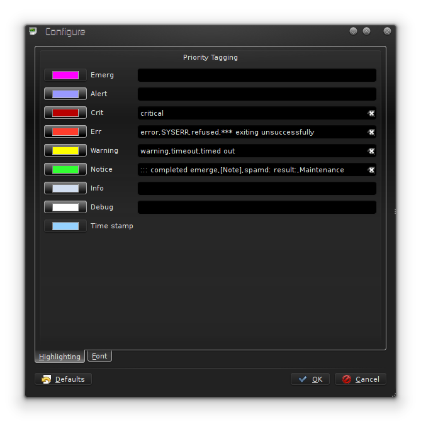Change the Debug white color

point(65,207)
